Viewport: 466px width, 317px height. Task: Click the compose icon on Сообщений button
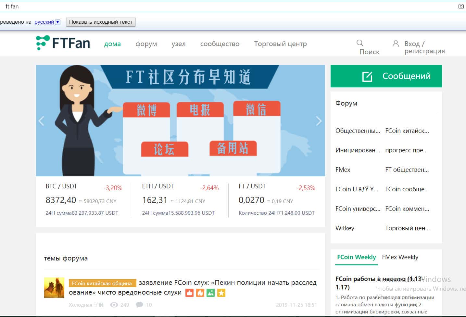tap(367, 76)
